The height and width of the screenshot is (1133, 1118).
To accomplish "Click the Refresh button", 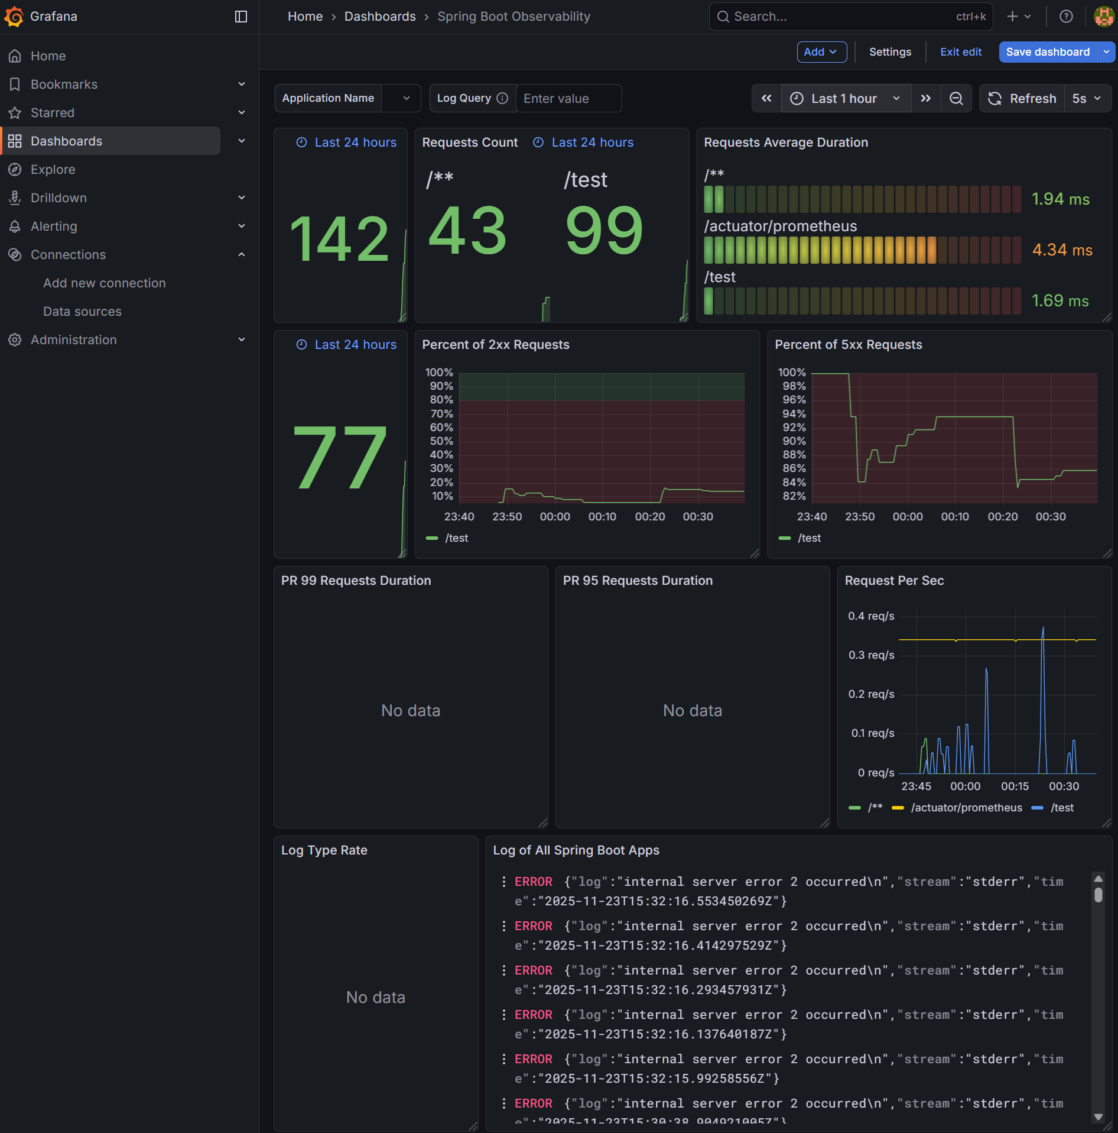I will pos(1022,98).
